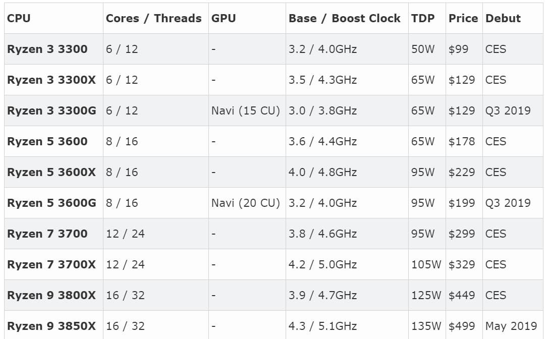Click the Base / Boost Clock header
This screenshot has height=339, width=547.
(345, 18)
